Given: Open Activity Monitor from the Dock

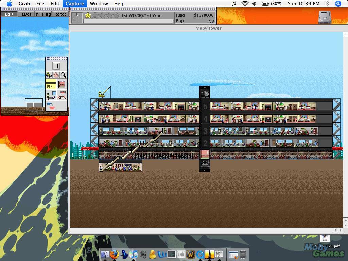Looking at the screenshot, I should click(x=172, y=254).
